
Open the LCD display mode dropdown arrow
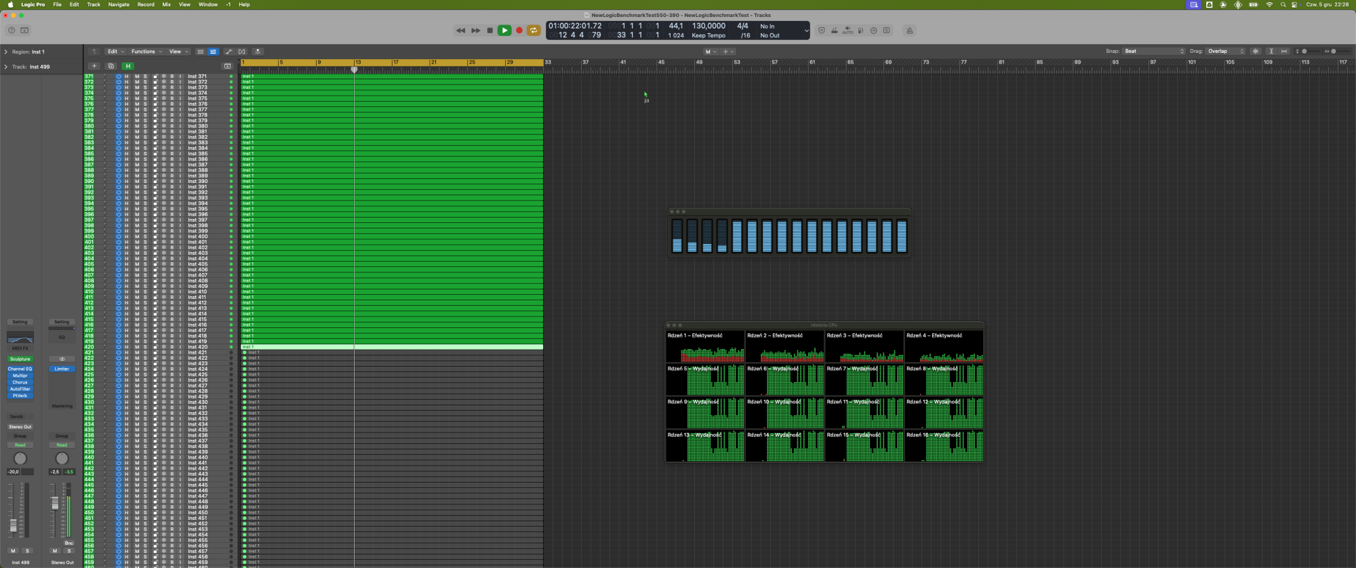coord(805,31)
